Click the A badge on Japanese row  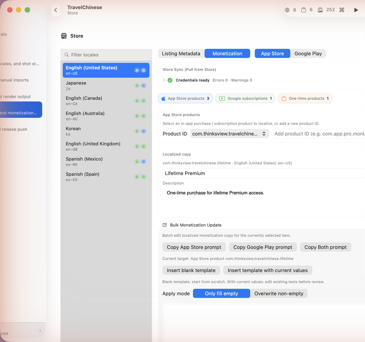tap(137, 86)
